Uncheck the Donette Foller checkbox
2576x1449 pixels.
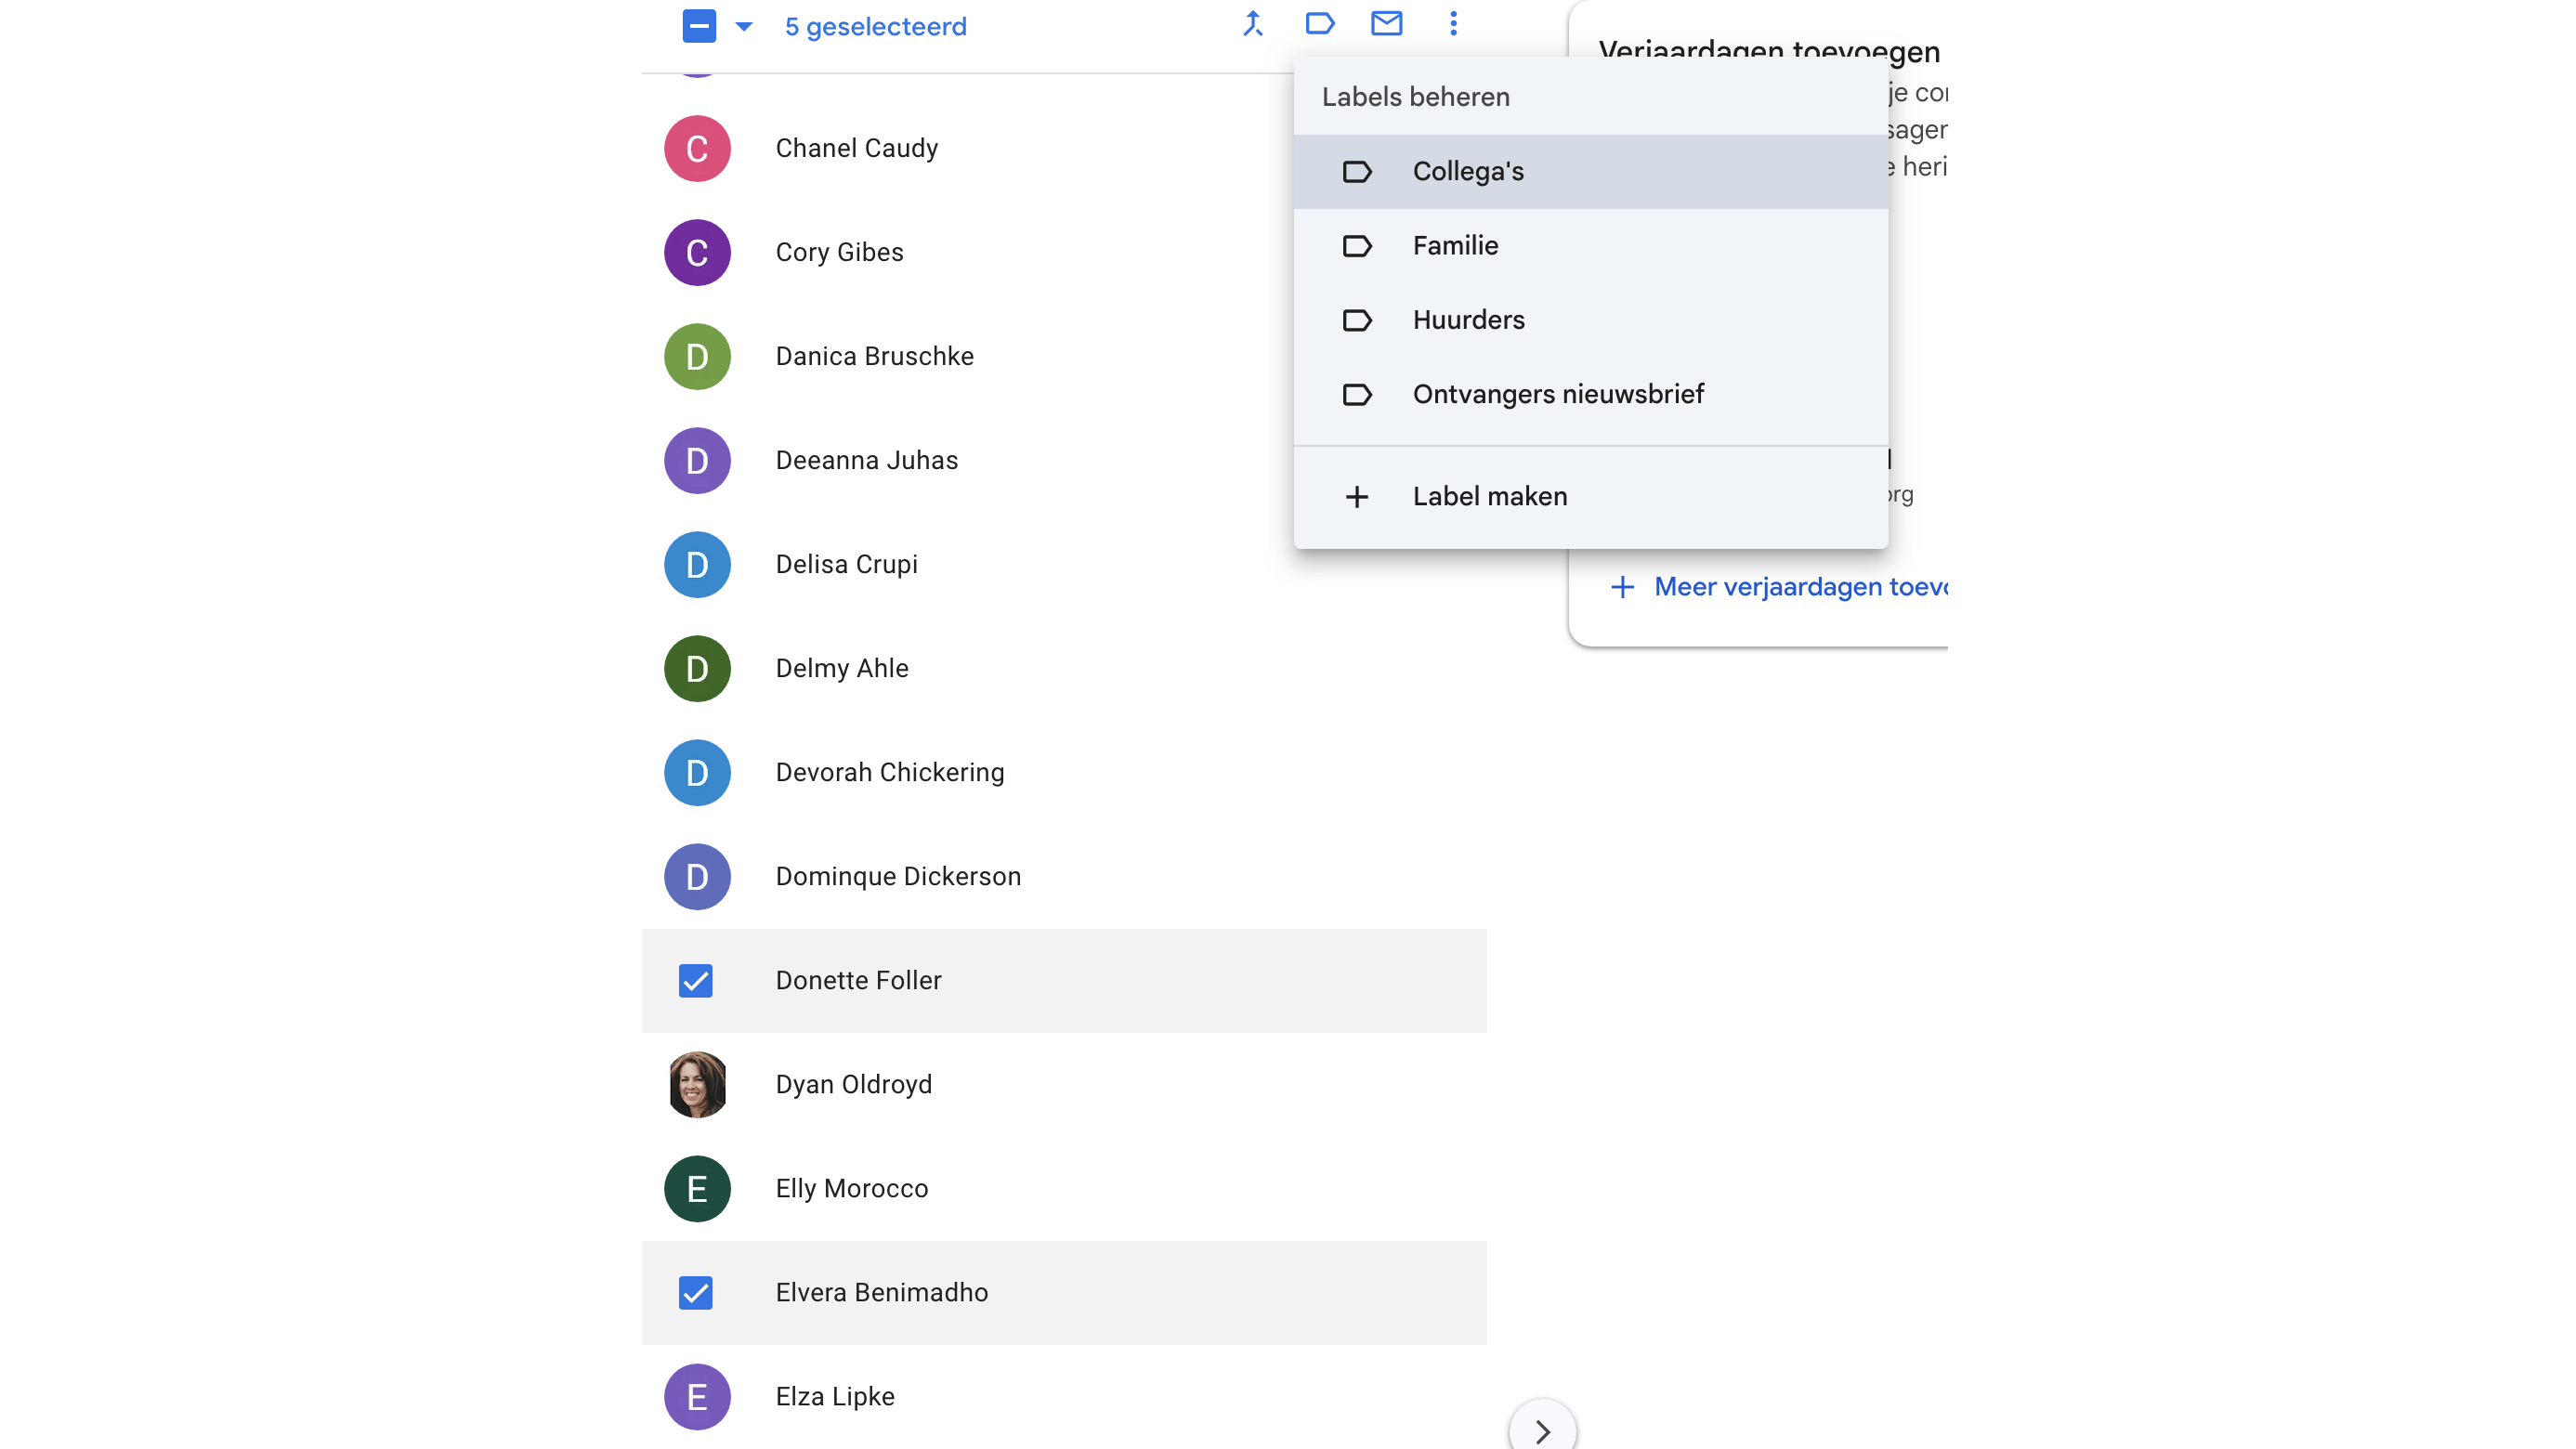click(x=696, y=980)
